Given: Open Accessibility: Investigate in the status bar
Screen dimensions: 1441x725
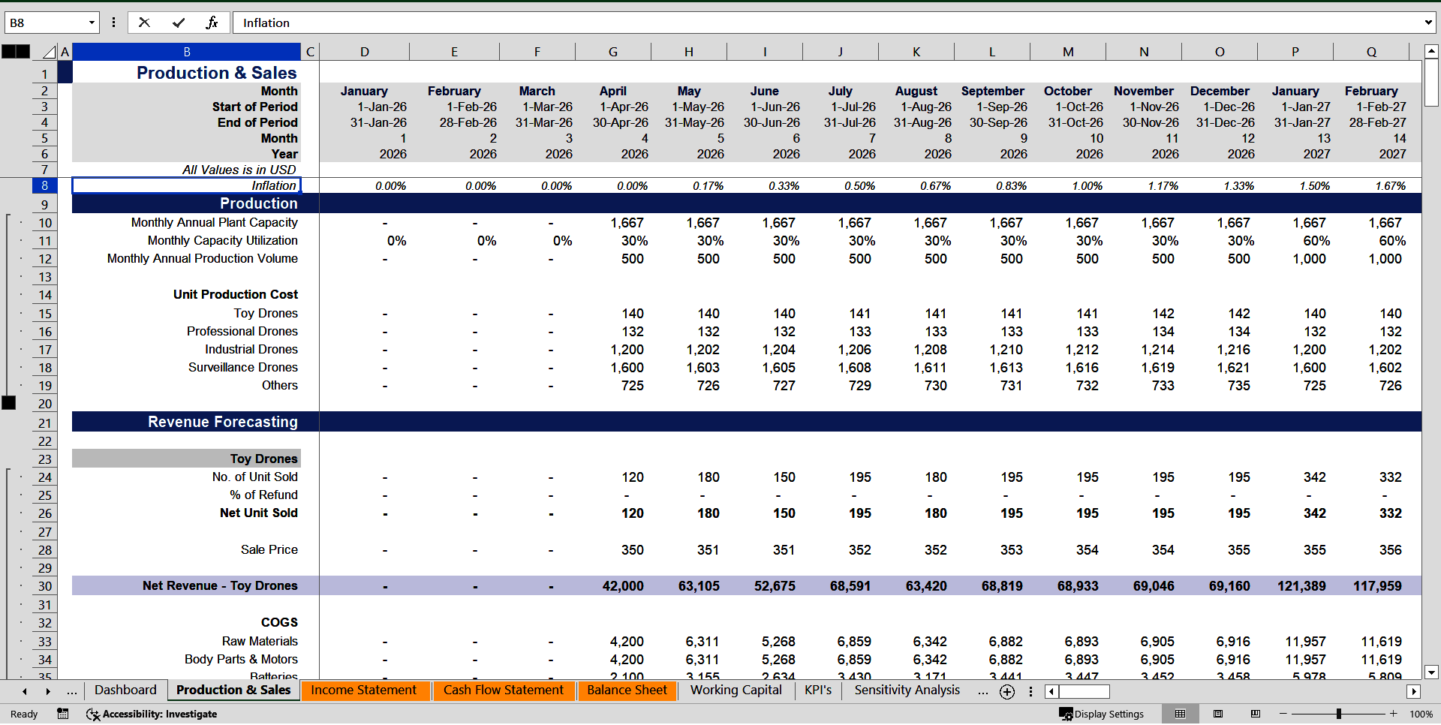Looking at the screenshot, I should [152, 714].
